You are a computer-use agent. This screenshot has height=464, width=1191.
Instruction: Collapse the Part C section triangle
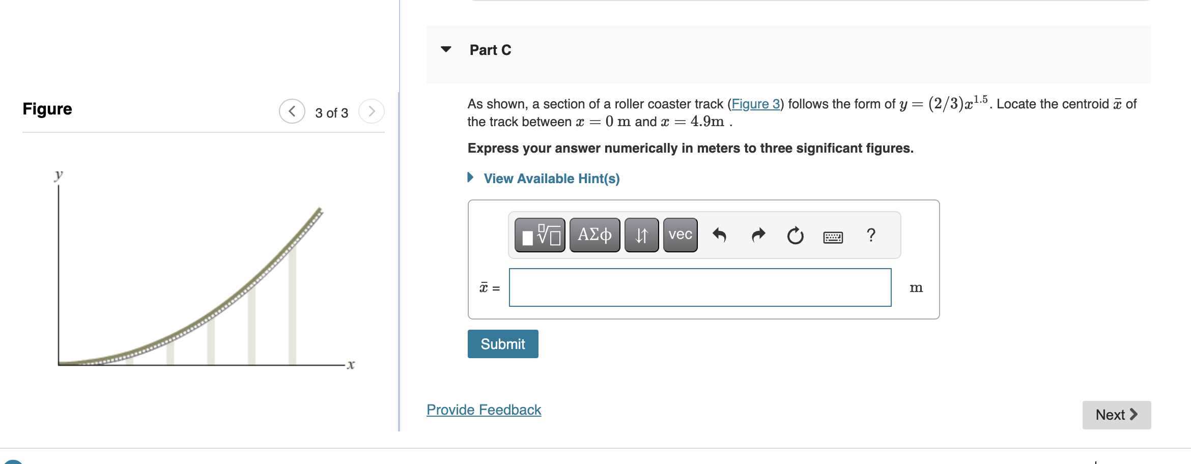click(x=445, y=49)
